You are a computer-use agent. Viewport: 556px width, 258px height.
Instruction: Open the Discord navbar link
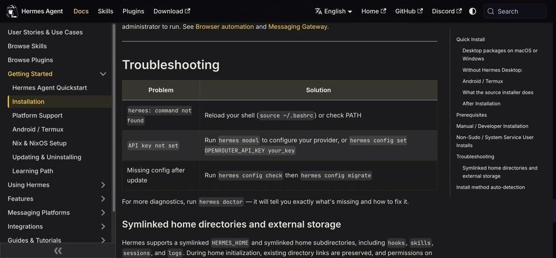coord(447,11)
